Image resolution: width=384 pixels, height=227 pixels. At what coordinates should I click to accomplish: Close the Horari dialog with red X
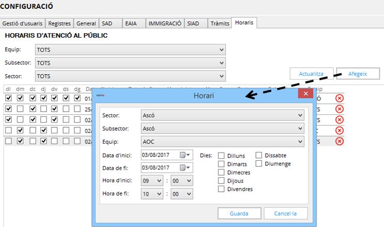[x=306, y=95]
